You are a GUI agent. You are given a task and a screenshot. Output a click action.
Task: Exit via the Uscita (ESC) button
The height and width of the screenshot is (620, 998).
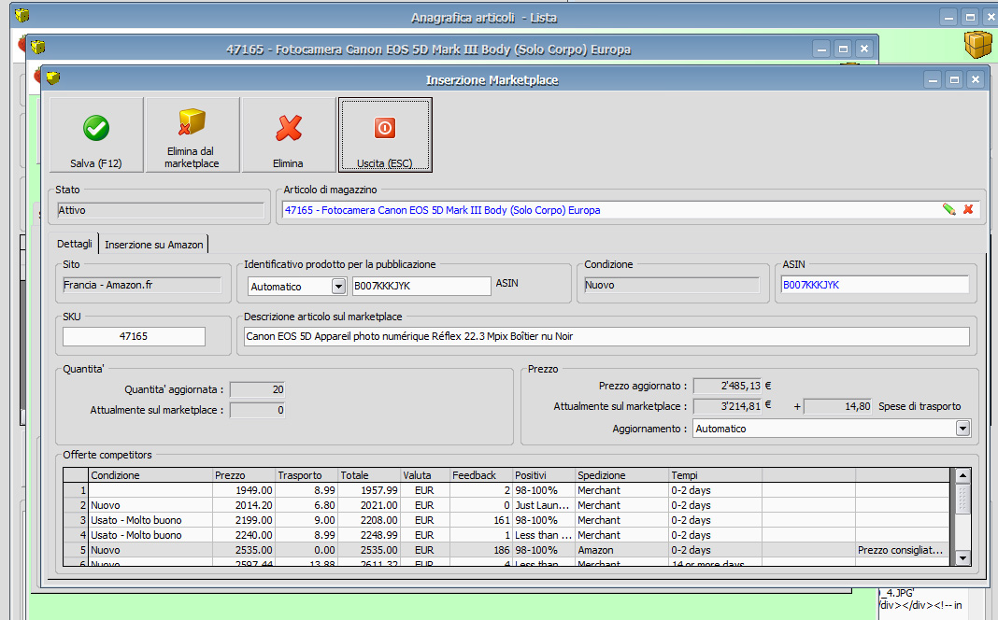point(384,135)
